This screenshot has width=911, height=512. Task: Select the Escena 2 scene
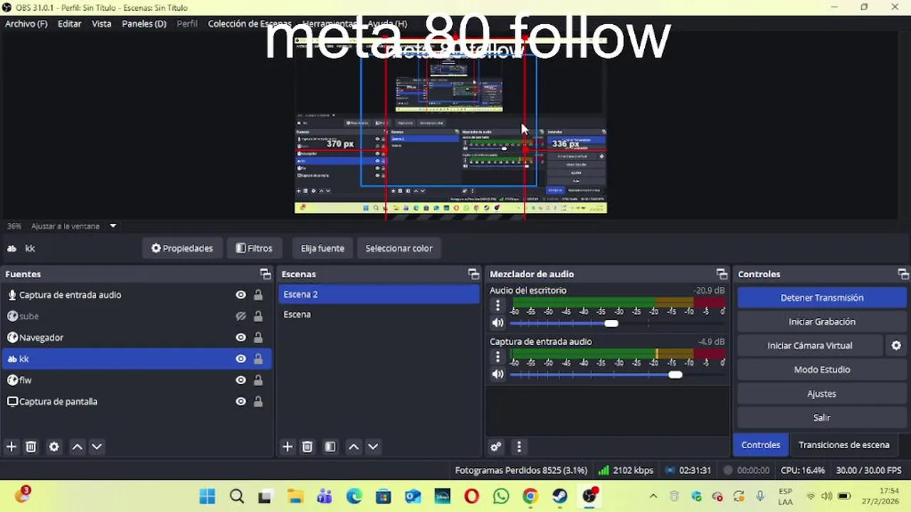(379, 294)
